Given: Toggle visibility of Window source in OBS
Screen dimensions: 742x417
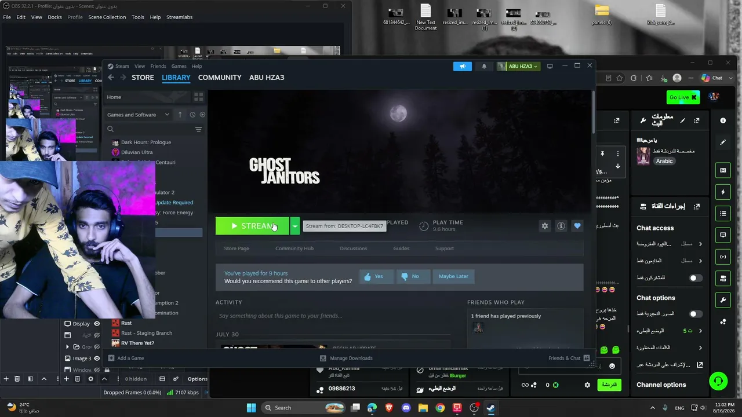Looking at the screenshot, I should point(97,370).
